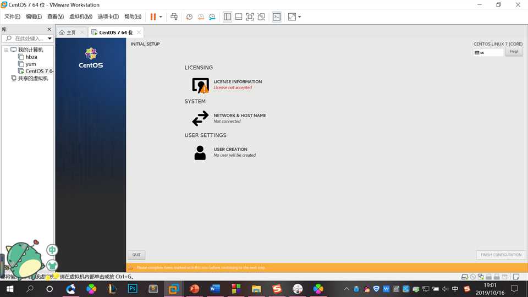Click the FINISH CONFIGURATION button
This screenshot has height=297, width=528.
click(501, 255)
